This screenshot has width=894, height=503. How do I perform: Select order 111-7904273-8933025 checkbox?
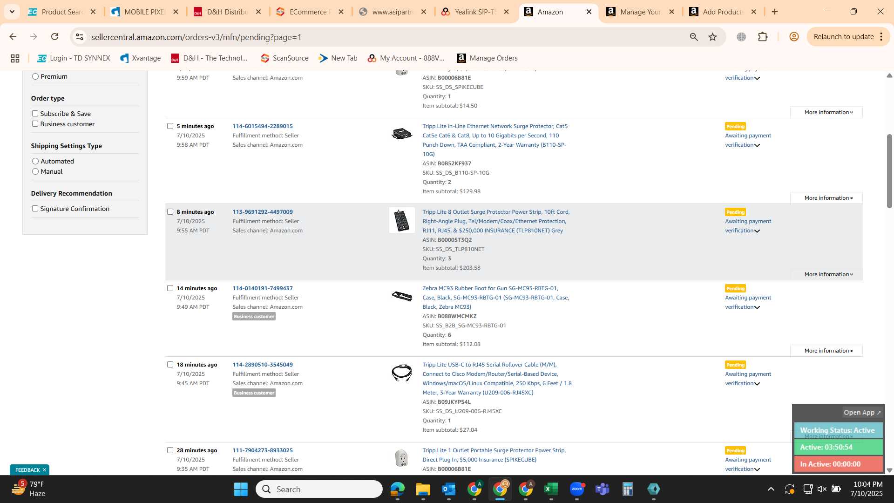[x=170, y=450]
